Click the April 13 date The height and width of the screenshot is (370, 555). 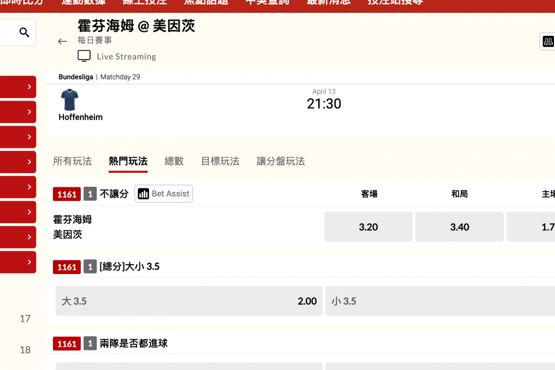[x=324, y=91]
